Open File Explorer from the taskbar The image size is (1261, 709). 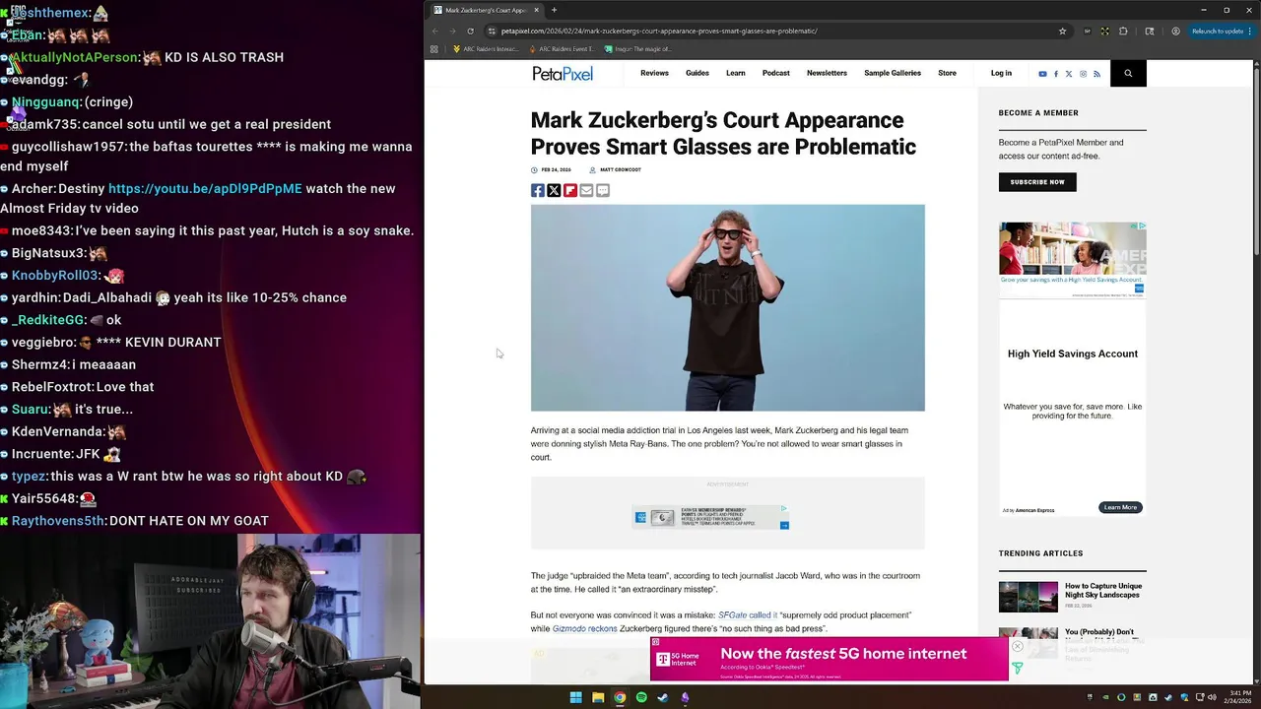pos(598,697)
